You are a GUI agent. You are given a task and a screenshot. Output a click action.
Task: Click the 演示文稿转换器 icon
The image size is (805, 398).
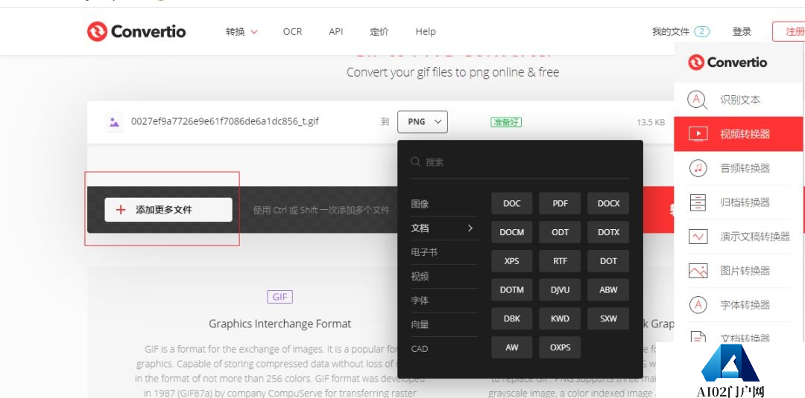click(698, 236)
